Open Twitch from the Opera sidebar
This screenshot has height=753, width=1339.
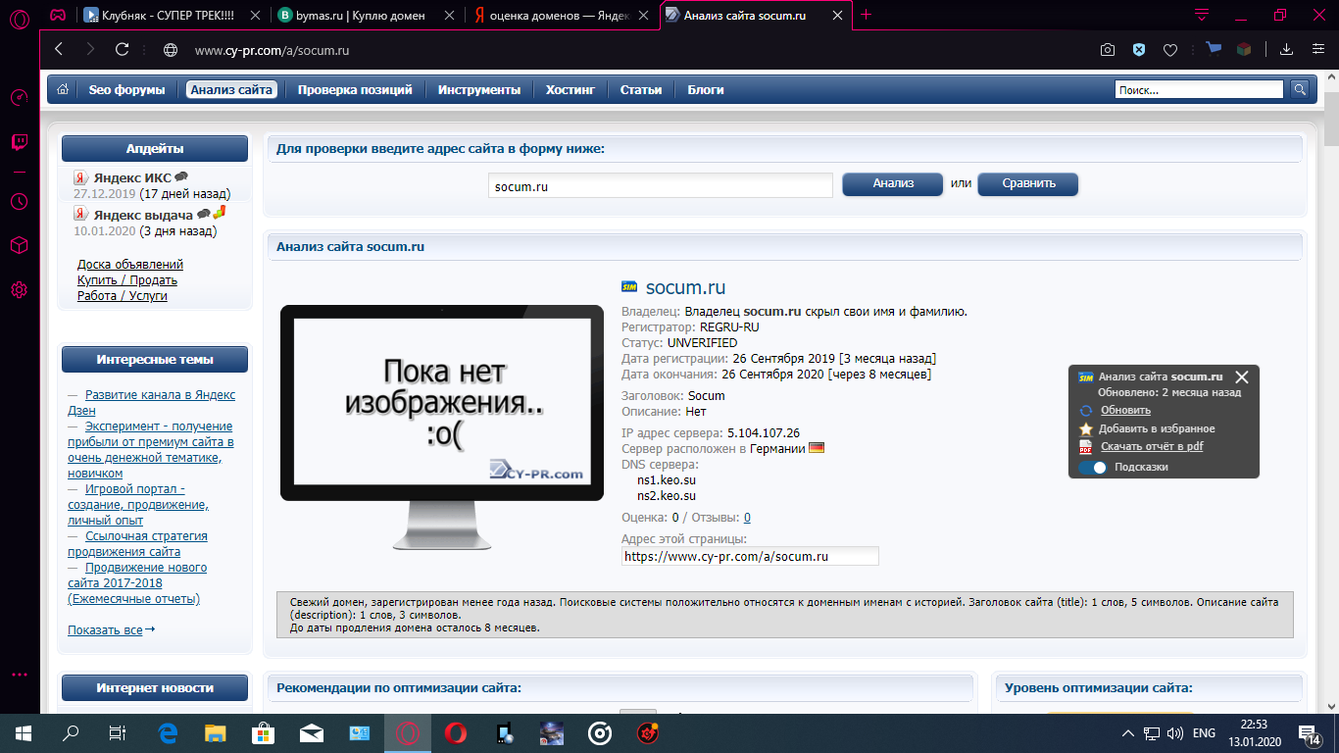[19, 142]
